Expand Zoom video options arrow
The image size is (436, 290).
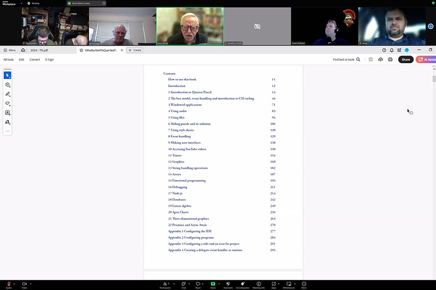point(30,284)
